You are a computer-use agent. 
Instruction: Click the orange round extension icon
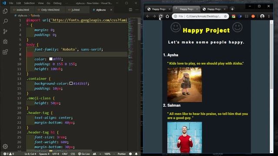pyautogui.click(x=253, y=16)
